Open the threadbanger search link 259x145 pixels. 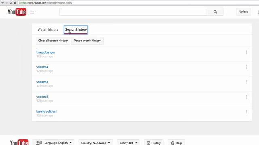[46, 52]
